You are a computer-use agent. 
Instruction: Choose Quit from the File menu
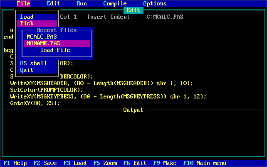point(27,70)
